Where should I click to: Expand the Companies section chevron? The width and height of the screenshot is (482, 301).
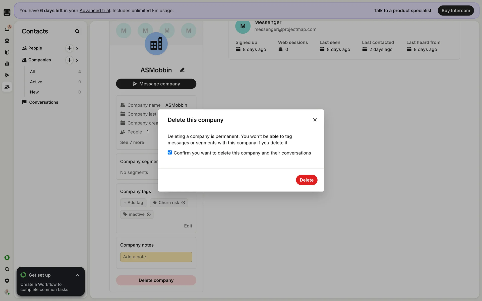click(x=77, y=60)
